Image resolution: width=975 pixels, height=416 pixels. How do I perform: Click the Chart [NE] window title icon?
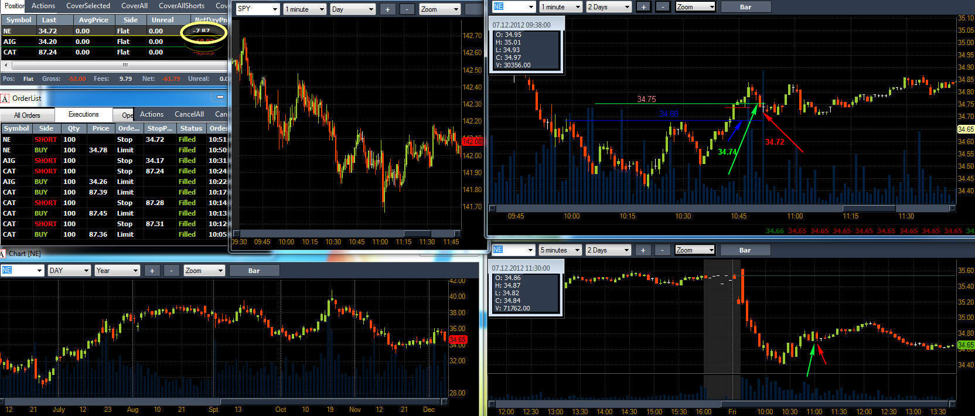coord(4,254)
